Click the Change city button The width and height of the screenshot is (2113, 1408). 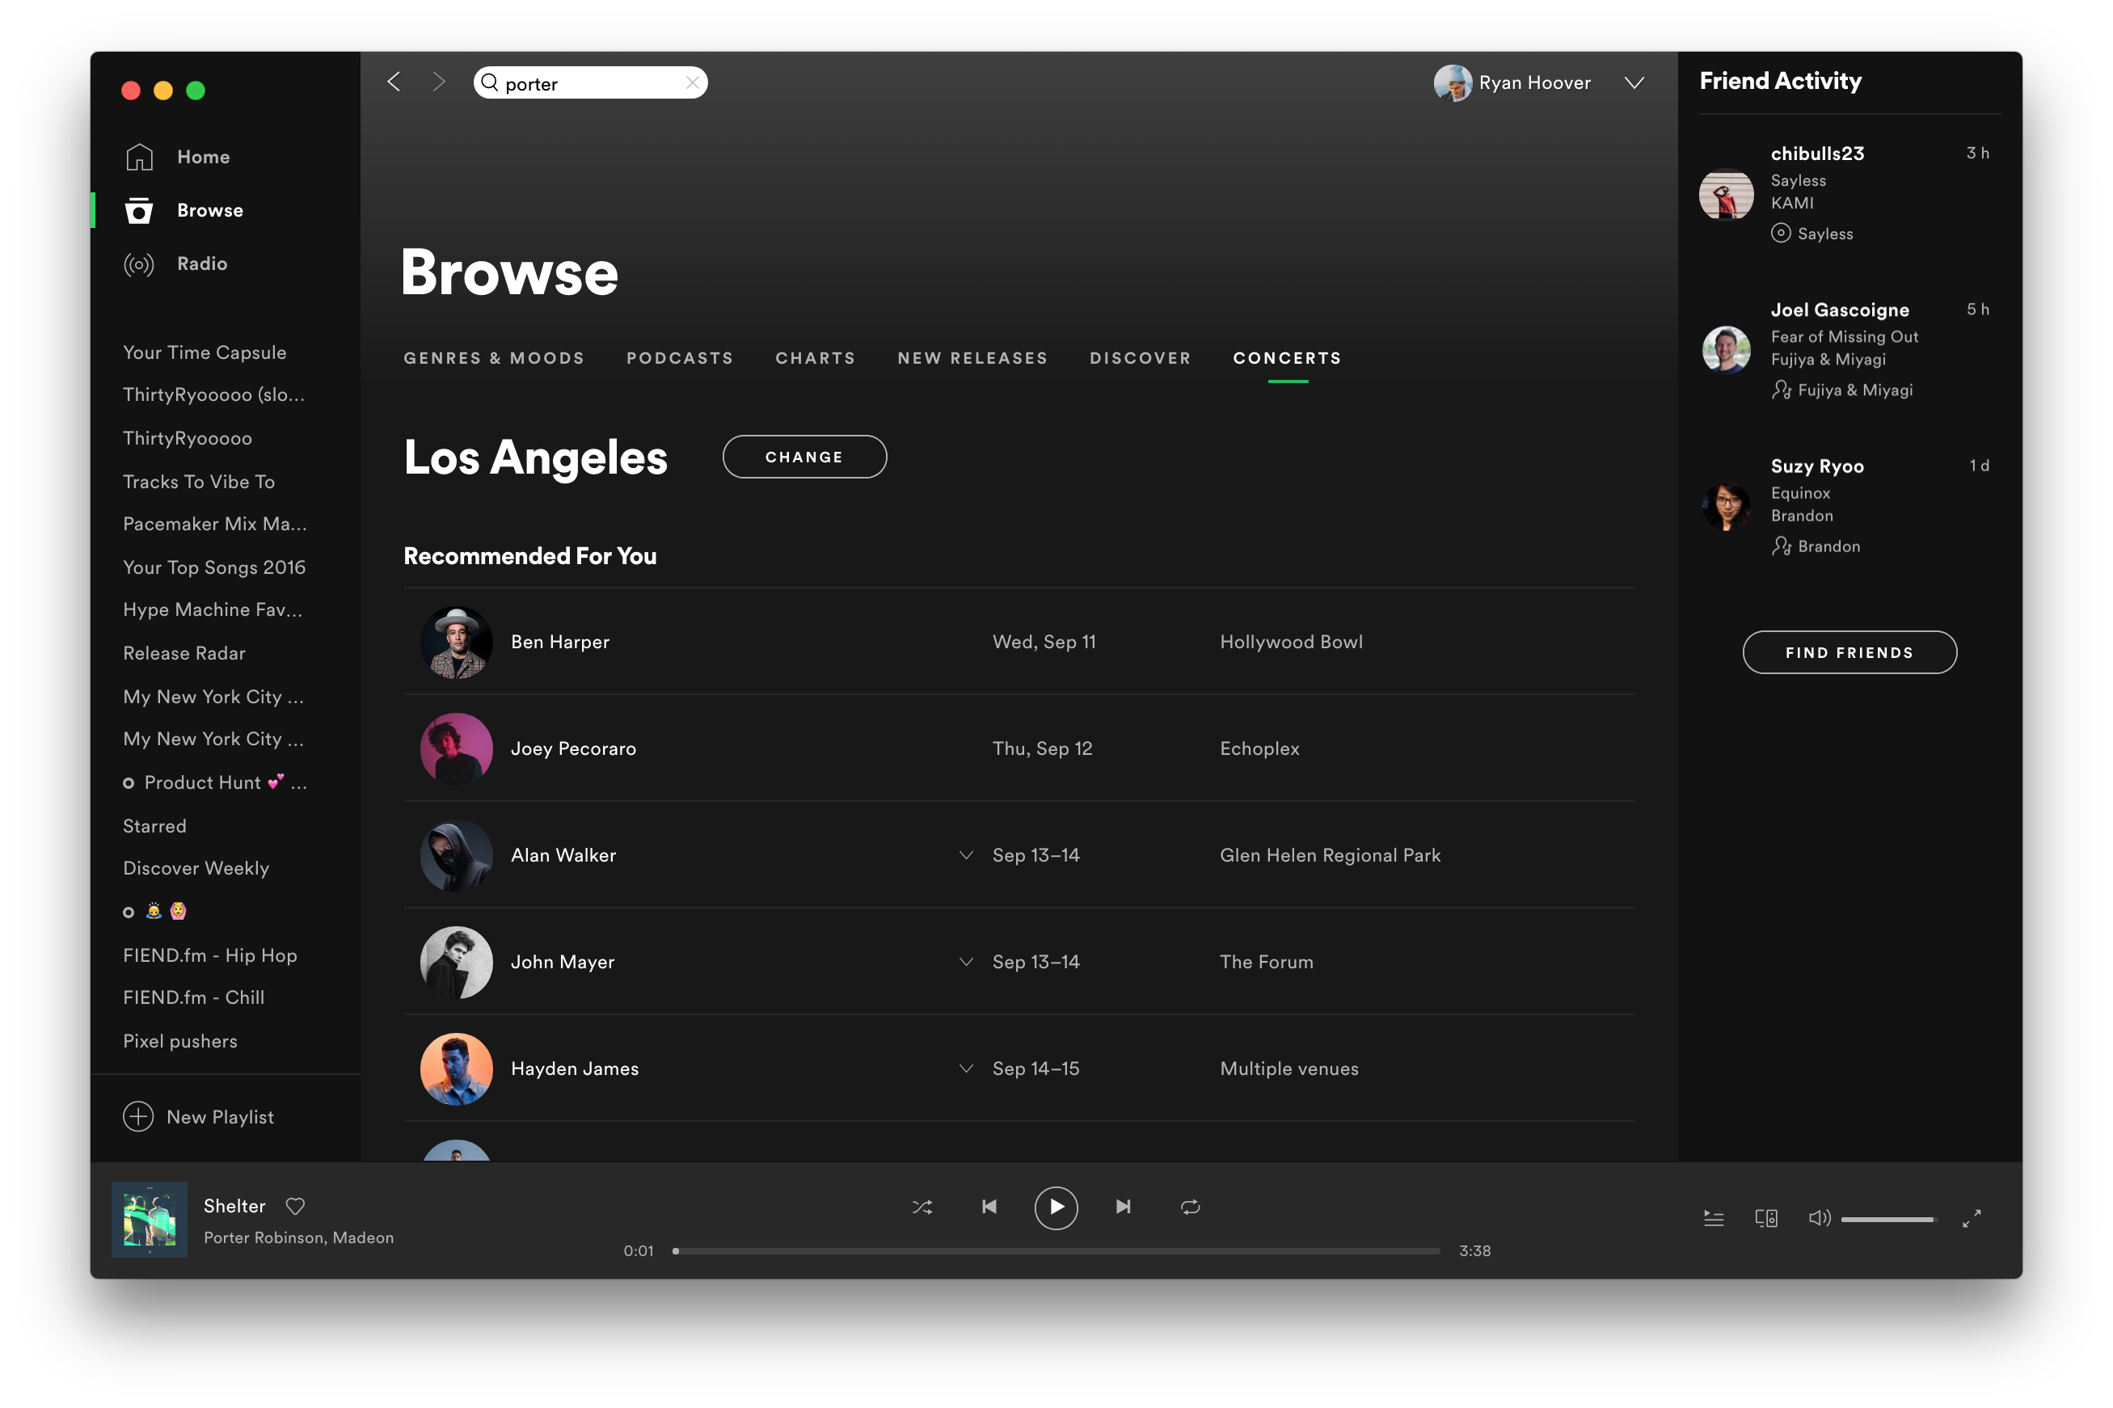pos(803,457)
